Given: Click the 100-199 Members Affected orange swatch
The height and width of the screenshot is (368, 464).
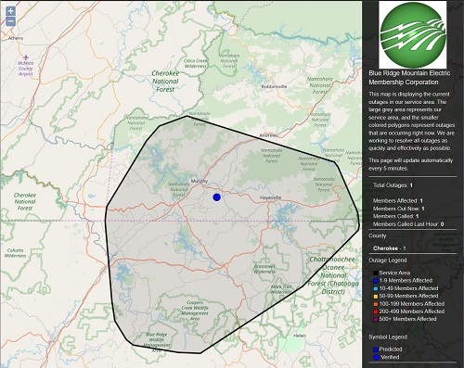Looking at the screenshot, I should tap(375, 304).
